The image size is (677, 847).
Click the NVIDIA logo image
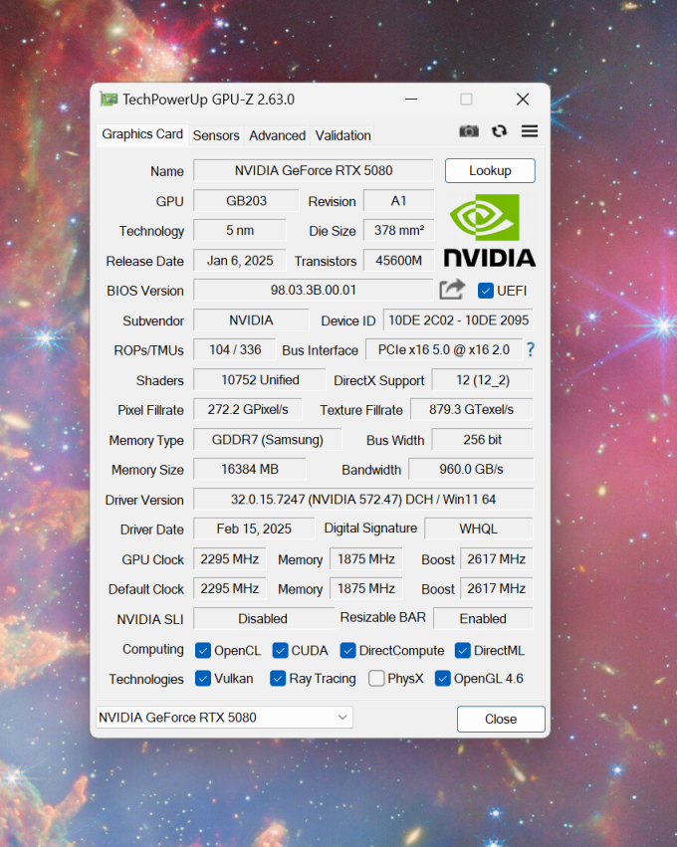click(490, 231)
